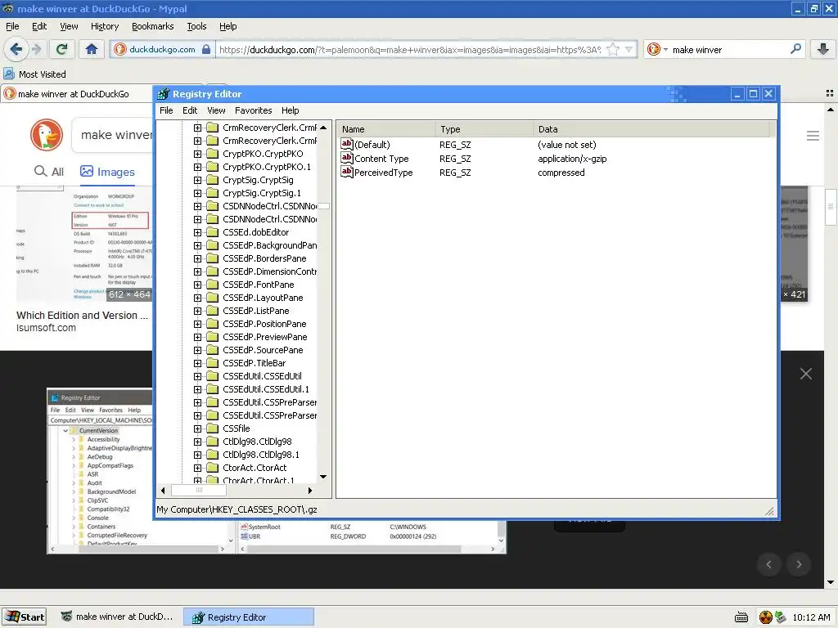
Task: Close the image detail panel with X
Action: tap(806, 374)
